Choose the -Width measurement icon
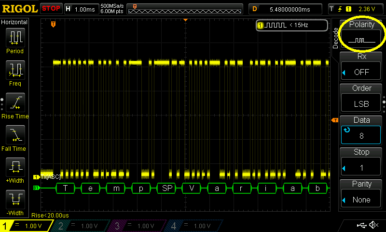This screenshot has width=386, height=232. tap(15, 200)
